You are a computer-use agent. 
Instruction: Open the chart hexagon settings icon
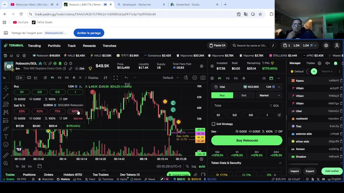coord(195,78)
